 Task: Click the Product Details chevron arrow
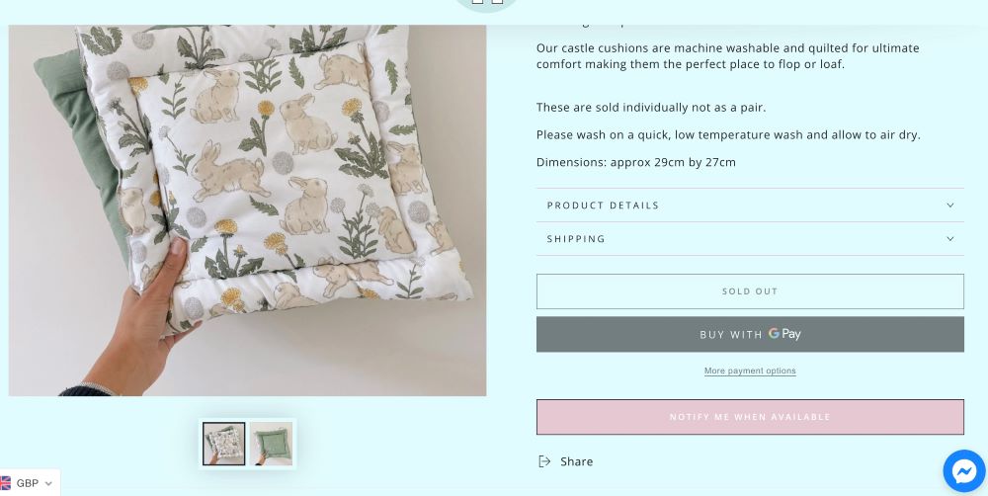click(x=950, y=206)
